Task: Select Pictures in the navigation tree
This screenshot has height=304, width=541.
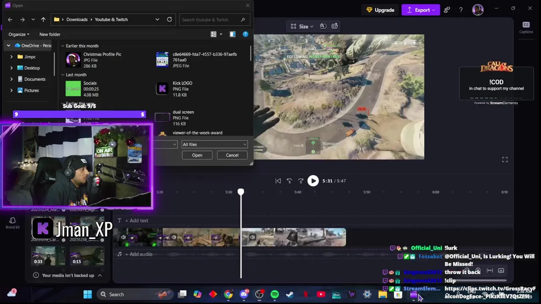Action: [x=31, y=90]
